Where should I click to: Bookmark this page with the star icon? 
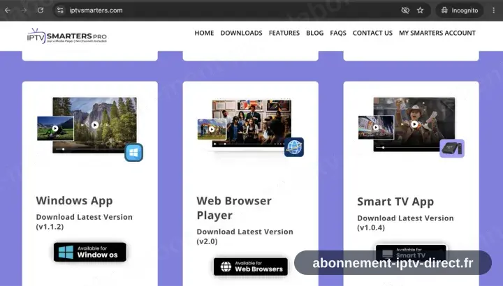(421, 10)
